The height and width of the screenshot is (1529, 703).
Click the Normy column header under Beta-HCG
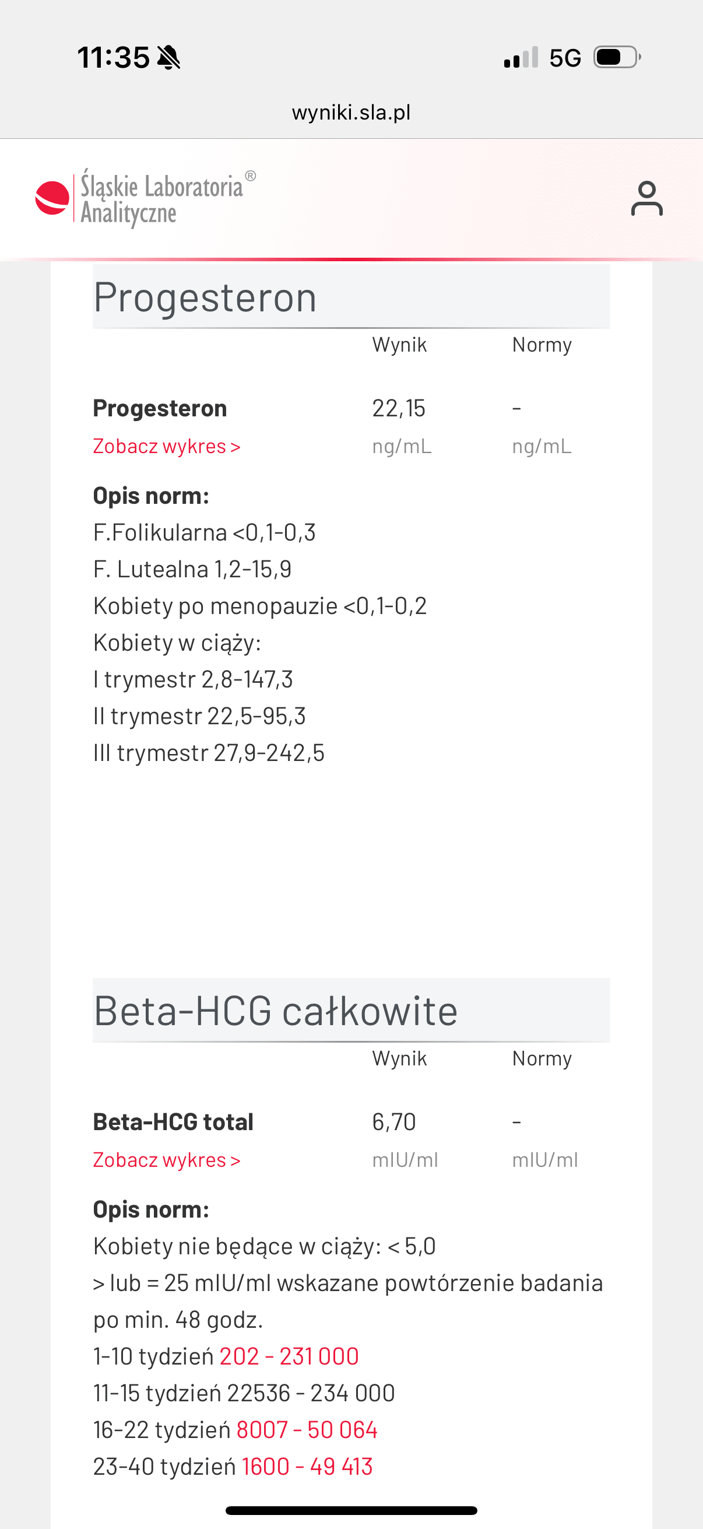pos(542,1058)
